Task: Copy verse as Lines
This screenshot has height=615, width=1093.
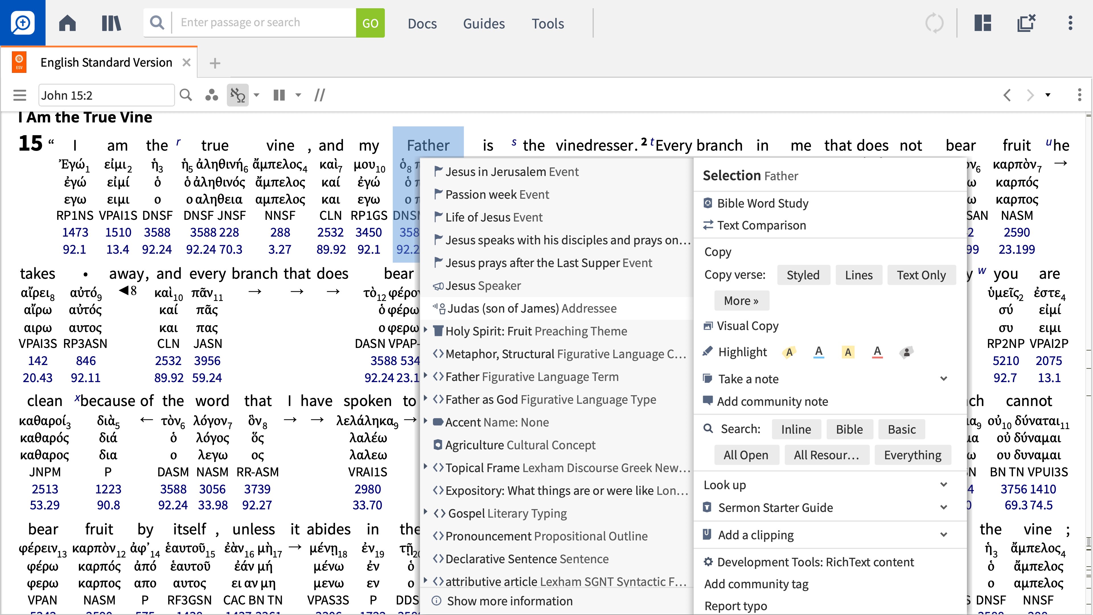Action: pyautogui.click(x=859, y=275)
